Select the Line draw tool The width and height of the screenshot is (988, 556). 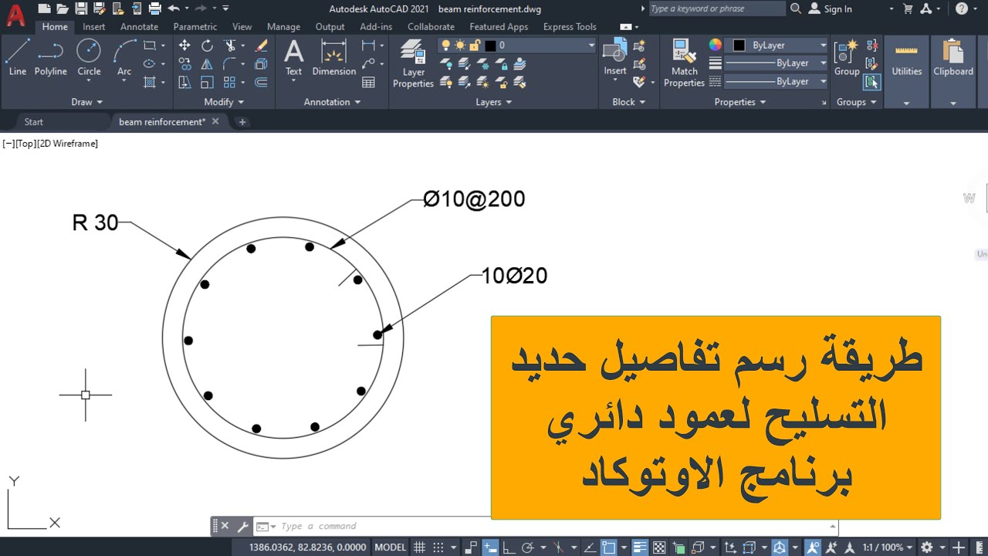[17, 58]
